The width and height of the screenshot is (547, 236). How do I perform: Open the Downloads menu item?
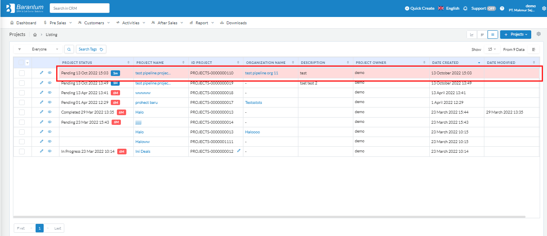click(233, 23)
